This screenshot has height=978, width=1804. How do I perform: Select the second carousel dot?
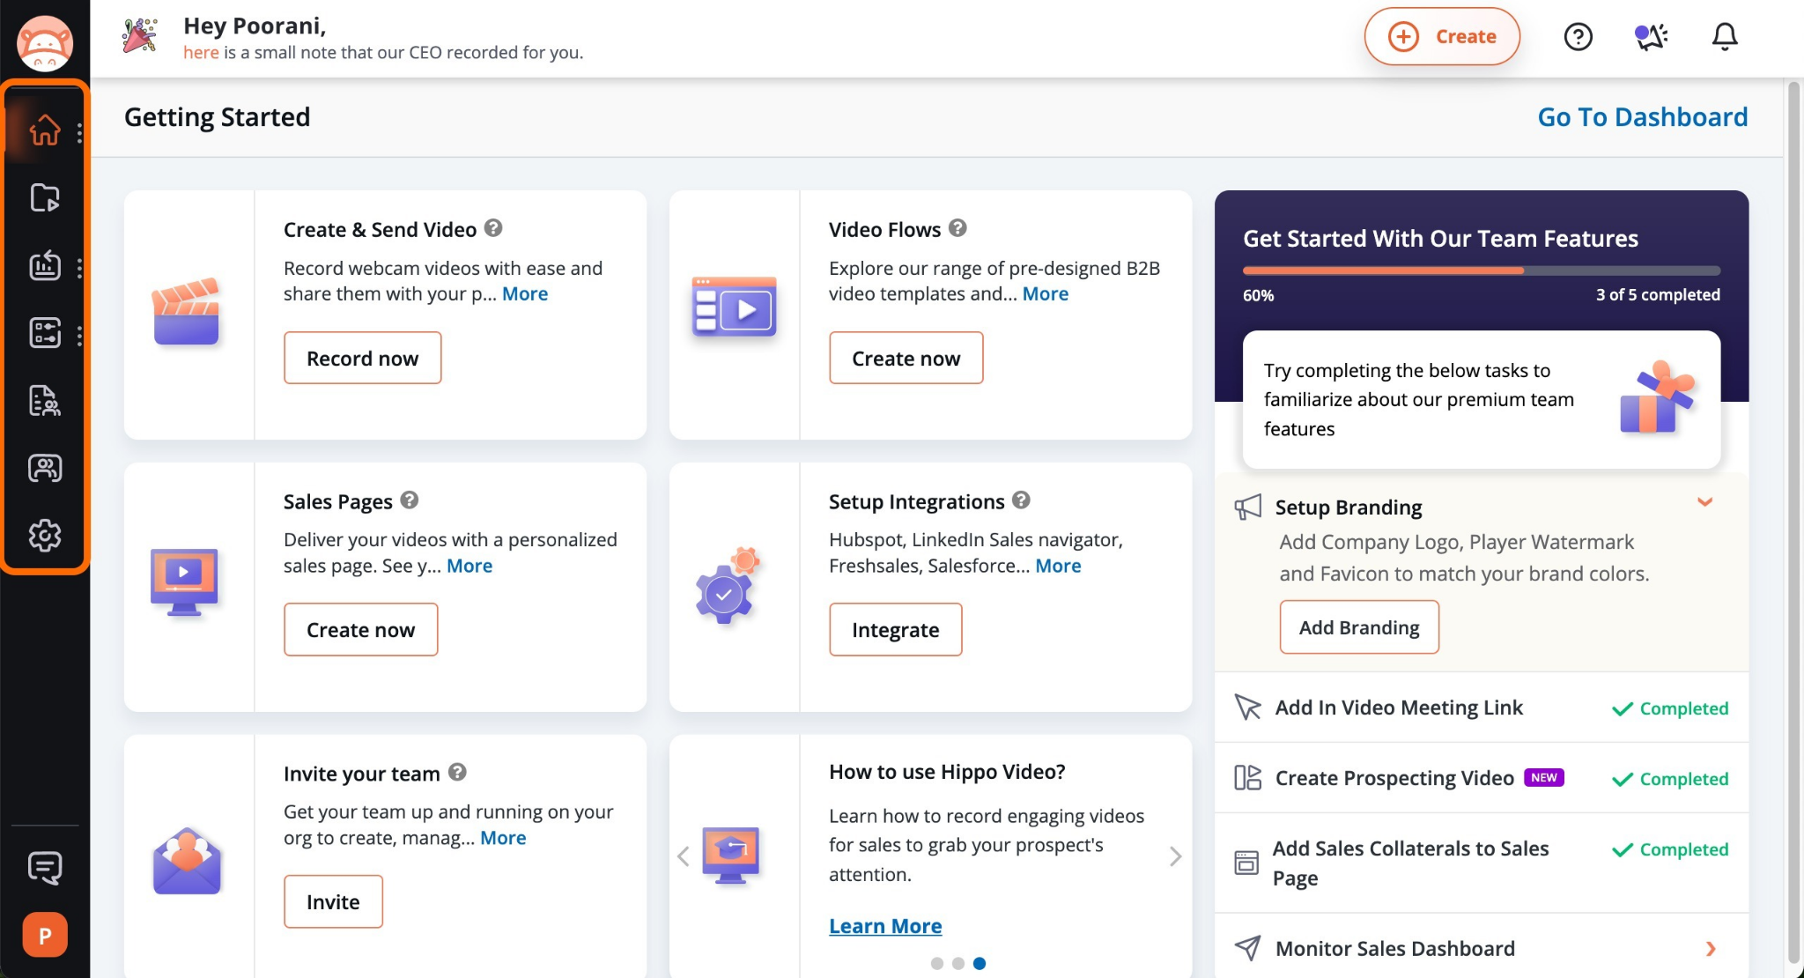[x=958, y=963]
